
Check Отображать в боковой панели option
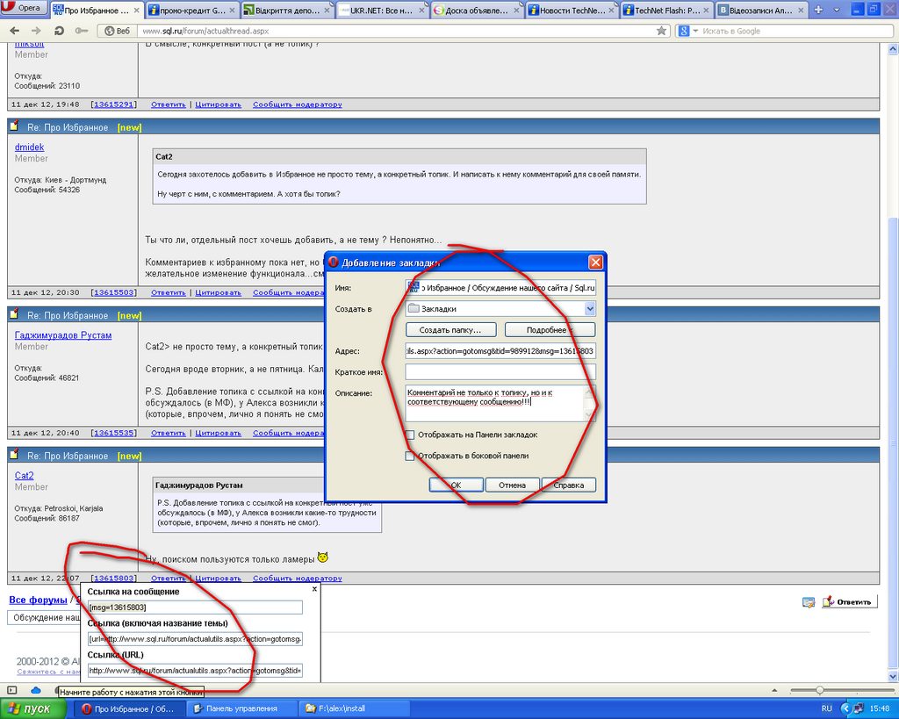[410, 456]
